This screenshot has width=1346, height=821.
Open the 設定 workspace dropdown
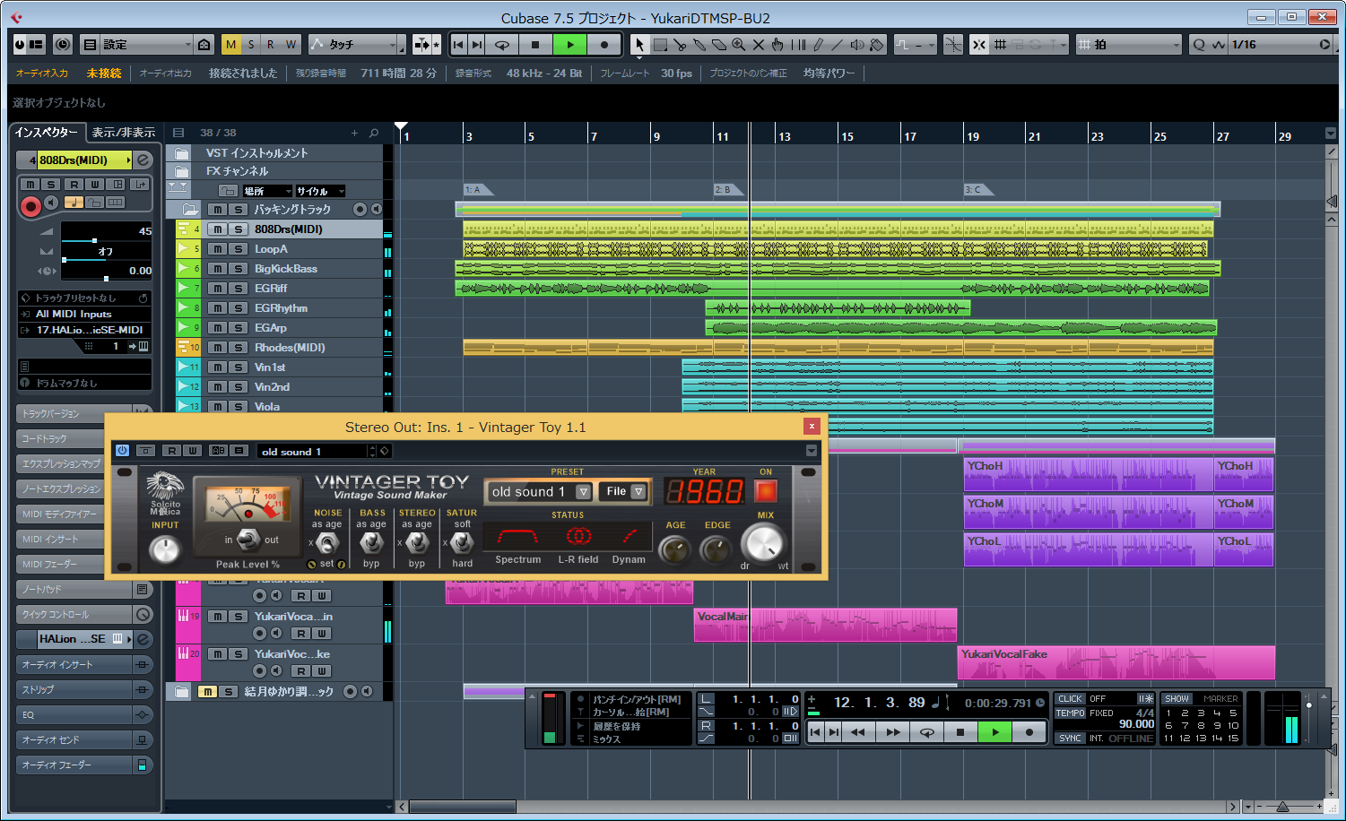(x=146, y=44)
